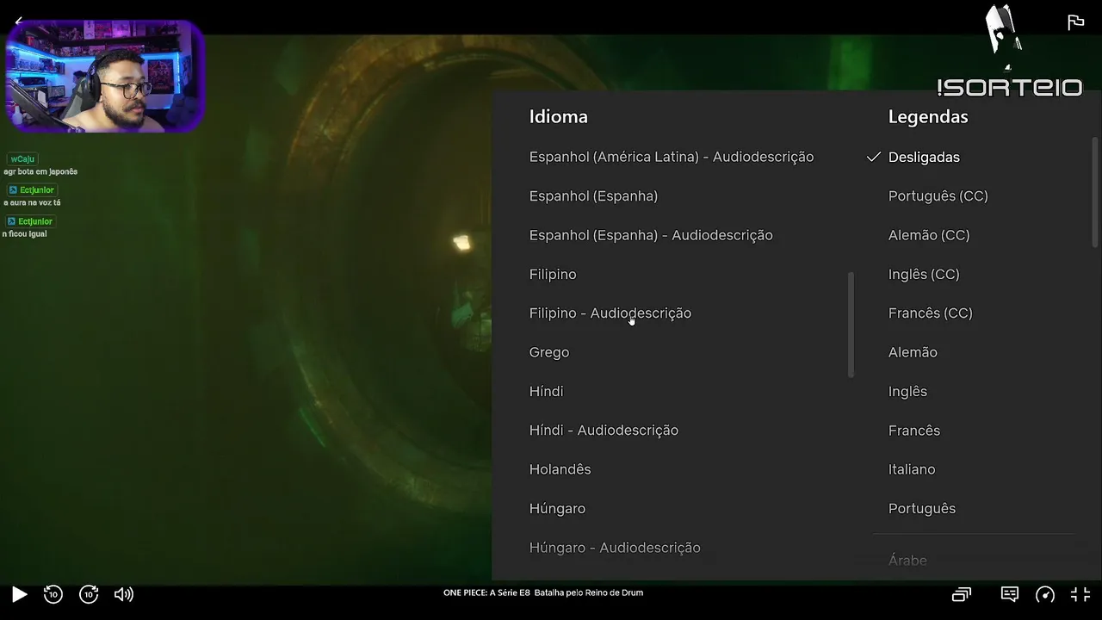Click the Legendas heading

coord(928,116)
